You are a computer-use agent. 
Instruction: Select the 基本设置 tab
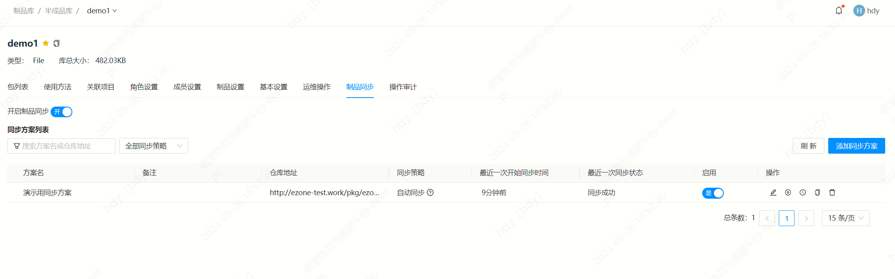coord(274,87)
